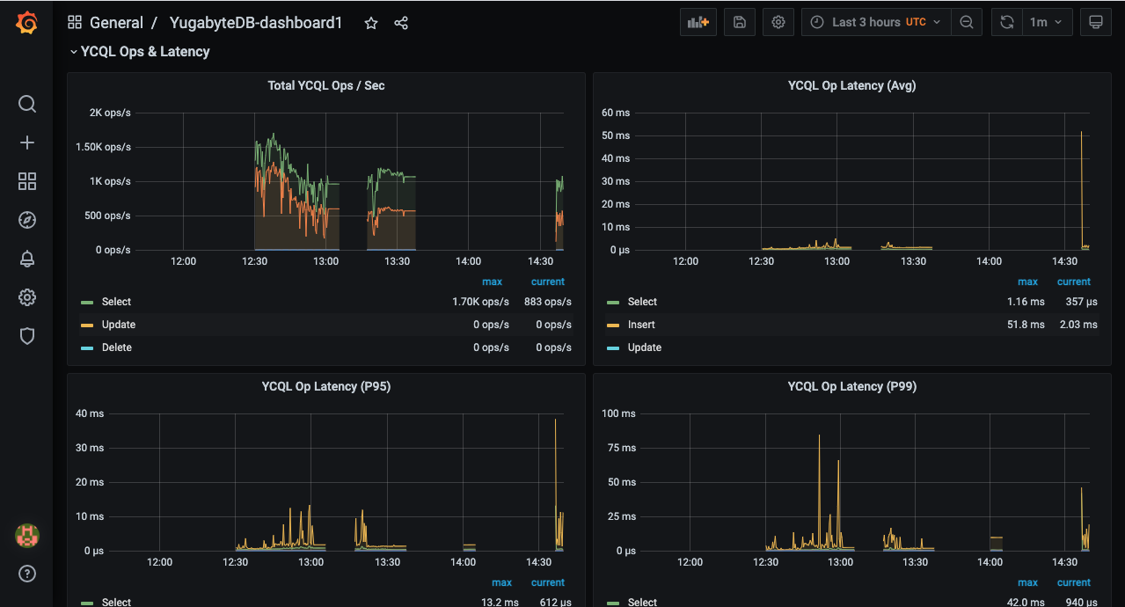Viewport: 1125px width, 607px height.
Task: Open the Explore compass view
Action: coord(26,220)
